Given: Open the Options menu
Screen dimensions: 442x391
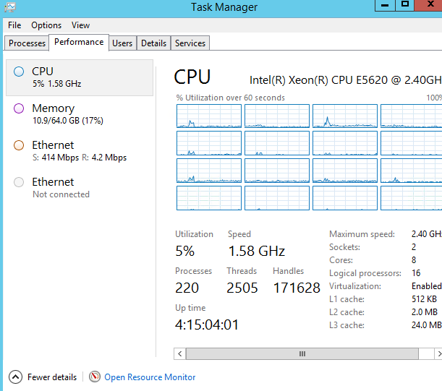Looking at the screenshot, I should 46,25.
